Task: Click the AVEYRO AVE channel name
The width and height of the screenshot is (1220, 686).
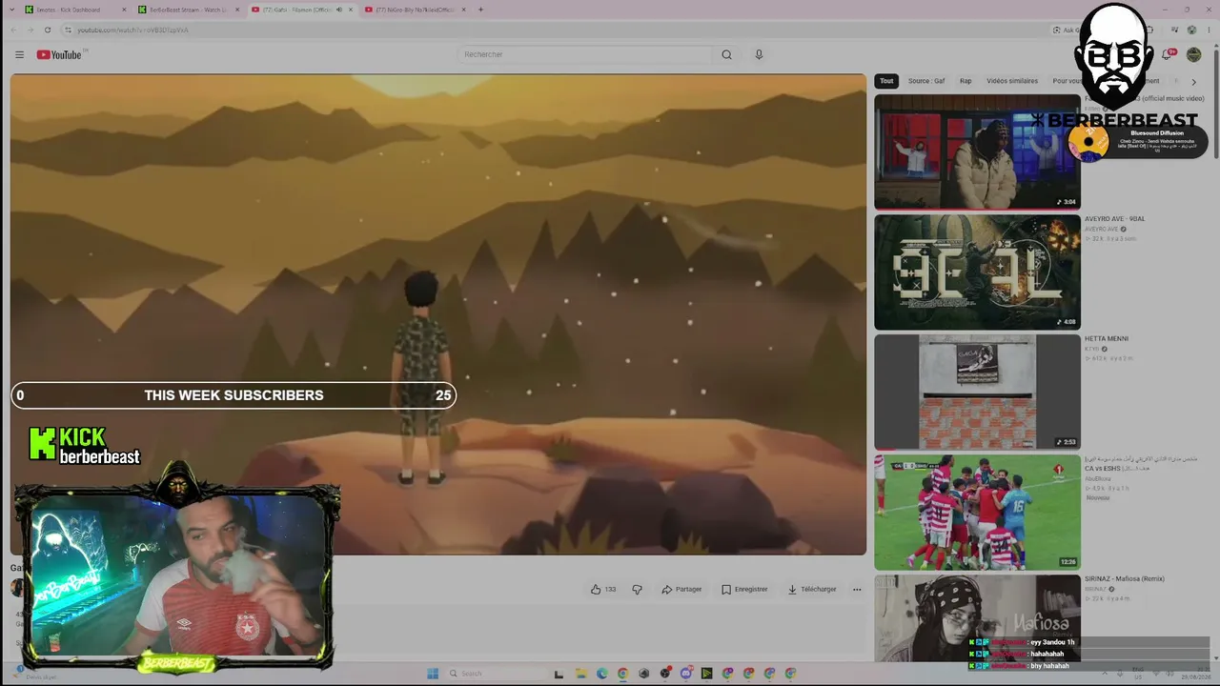Action: [x=1102, y=229]
